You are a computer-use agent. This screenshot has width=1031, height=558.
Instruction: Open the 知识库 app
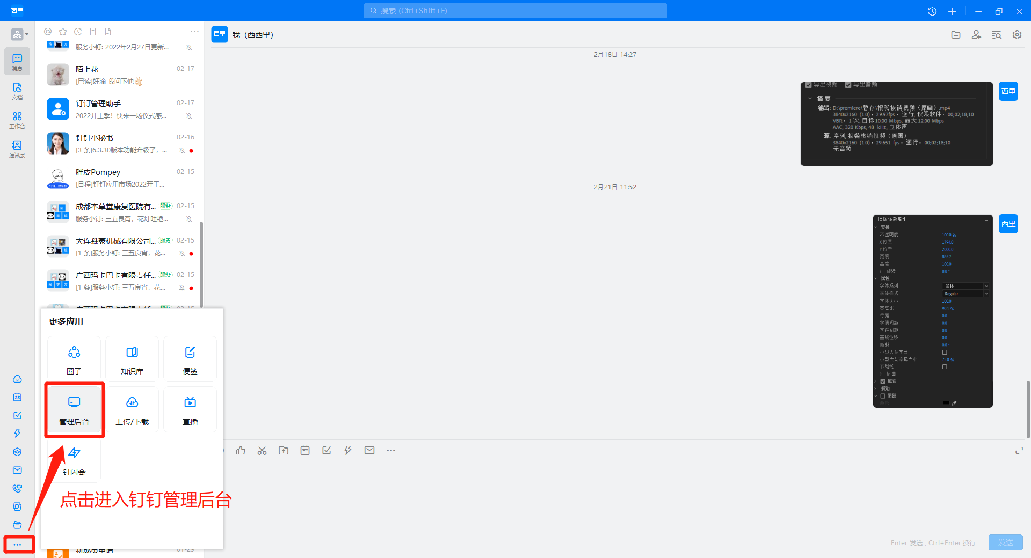[x=132, y=359]
